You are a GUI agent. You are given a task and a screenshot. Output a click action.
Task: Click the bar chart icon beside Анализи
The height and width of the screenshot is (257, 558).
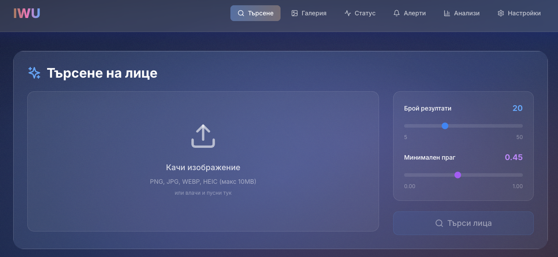(447, 13)
